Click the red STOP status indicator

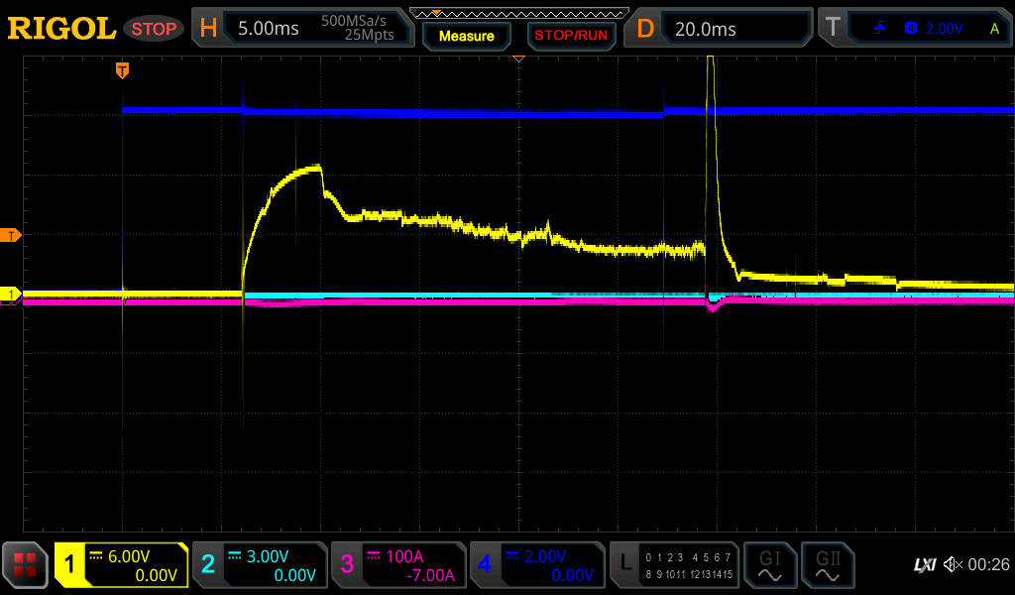[154, 29]
